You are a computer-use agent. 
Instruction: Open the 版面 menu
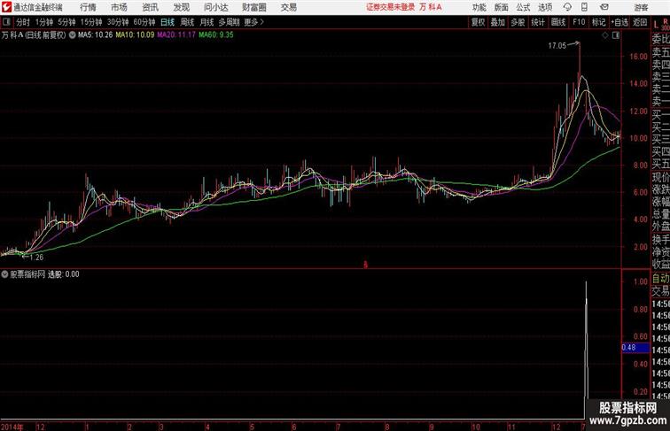click(502, 7)
